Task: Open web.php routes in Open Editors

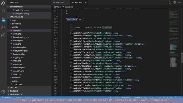Action: pos(29,10)
